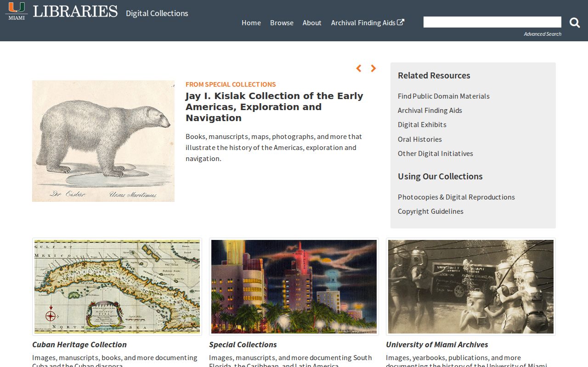Click the Digital Collections header link
This screenshot has width=588, height=367.
[157, 13]
